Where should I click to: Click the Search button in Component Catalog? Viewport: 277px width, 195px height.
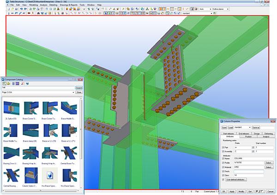79,88
